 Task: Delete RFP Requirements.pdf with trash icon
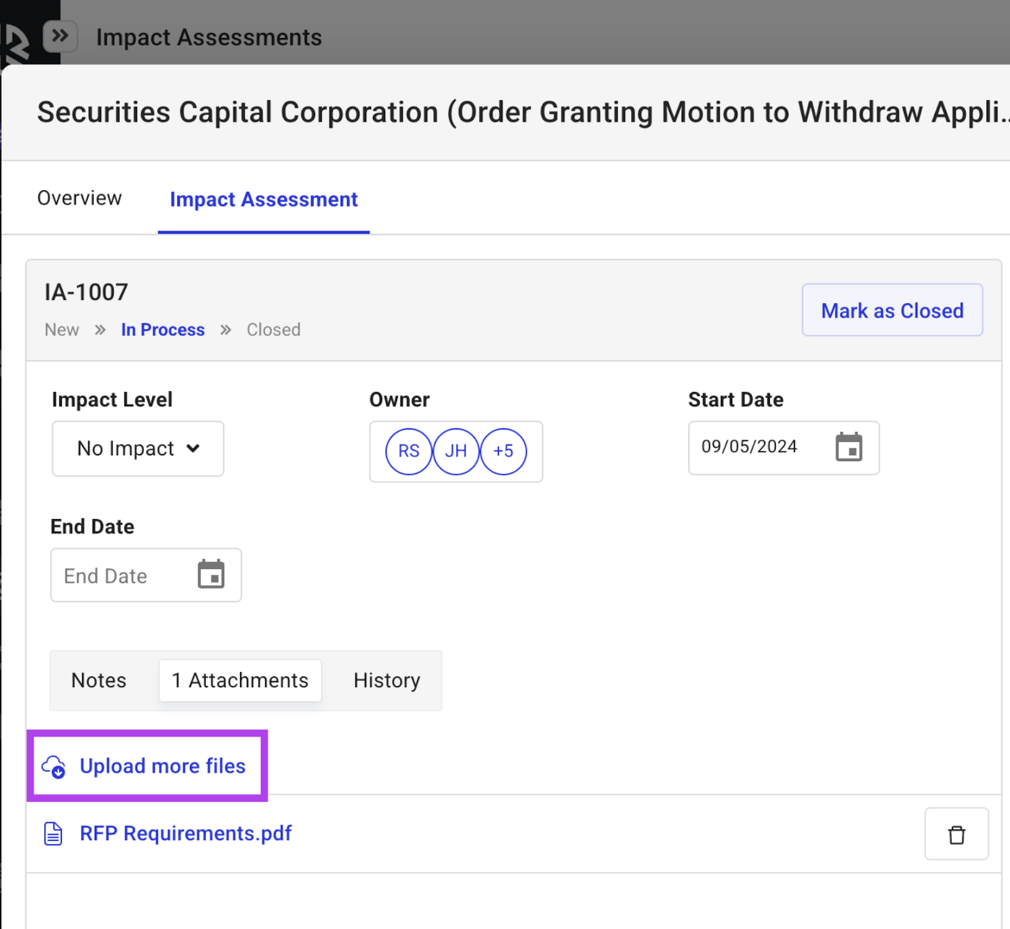(956, 834)
